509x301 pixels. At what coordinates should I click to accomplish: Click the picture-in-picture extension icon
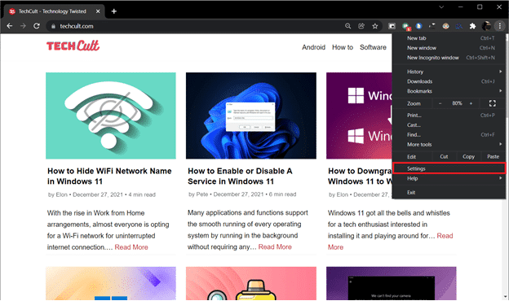(392, 26)
